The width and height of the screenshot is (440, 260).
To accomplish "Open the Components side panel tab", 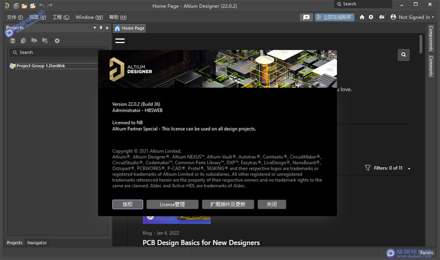I will pos(431,39).
